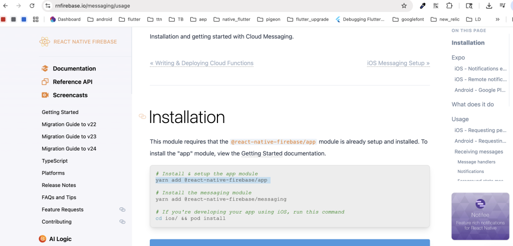Viewport: 513px width, 246px height.
Task: Open the android bookmark folder
Action: click(x=100, y=19)
